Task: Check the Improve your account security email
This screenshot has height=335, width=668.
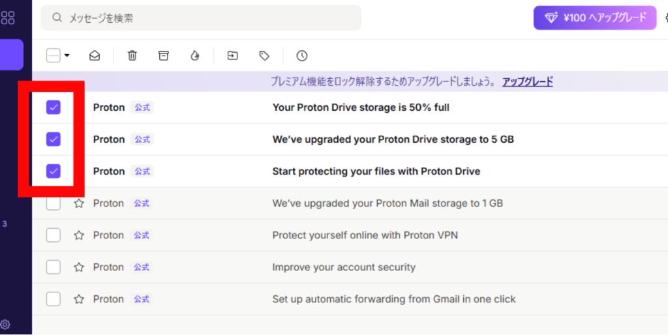Action: pos(53,267)
